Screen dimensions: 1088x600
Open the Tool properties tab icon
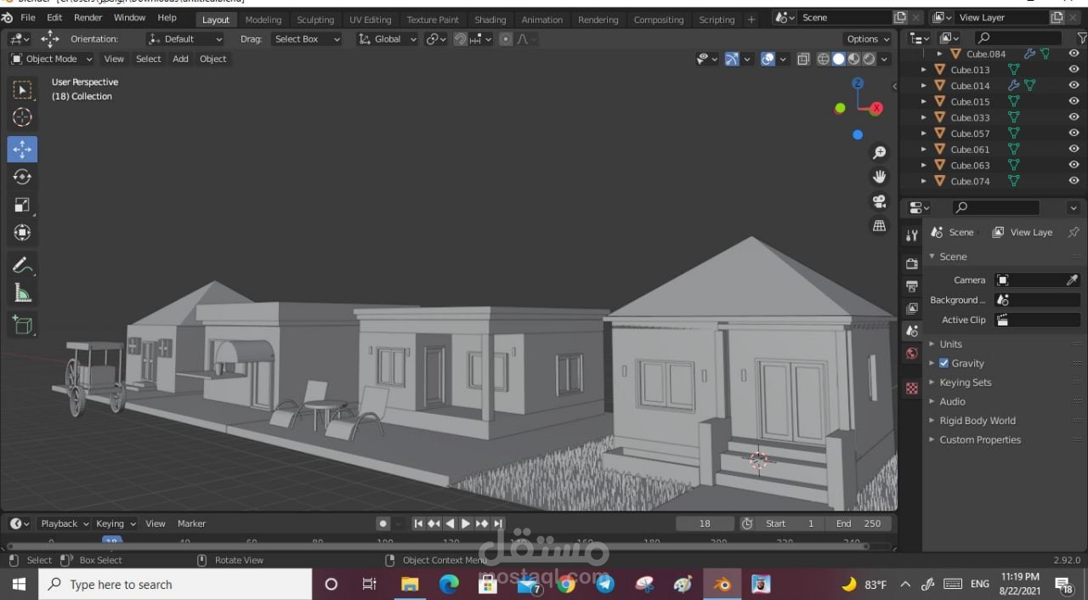pos(912,235)
